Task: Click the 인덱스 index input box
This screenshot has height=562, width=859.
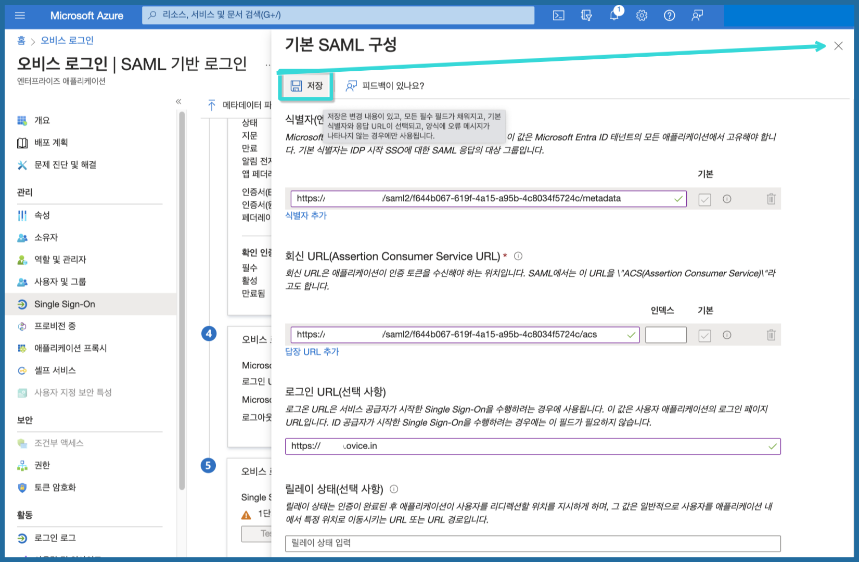Action: 666,335
